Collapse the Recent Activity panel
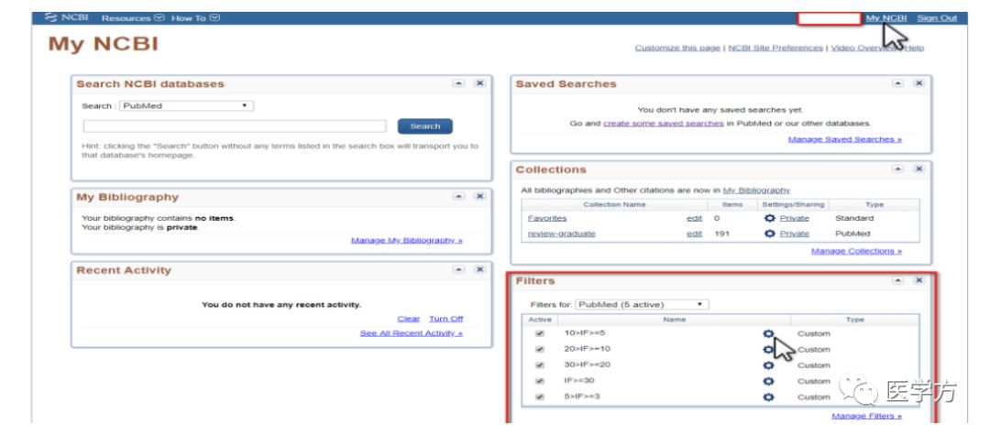Screen dimensions: 990x435 tap(459, 270)
